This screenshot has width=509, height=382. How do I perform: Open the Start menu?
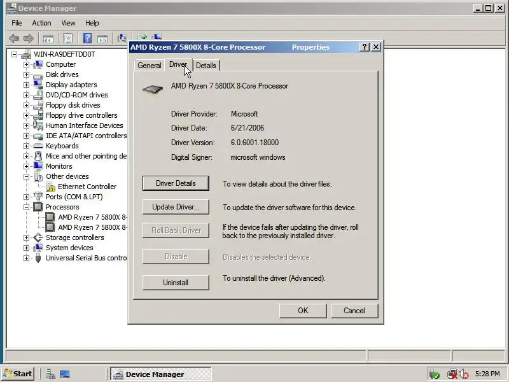18,374
